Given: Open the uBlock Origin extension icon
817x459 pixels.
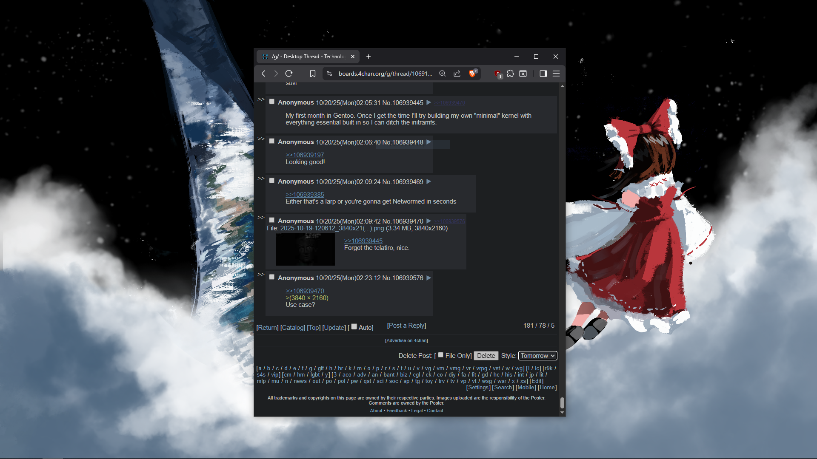Looking at the screenshot, I should point(497,74).
